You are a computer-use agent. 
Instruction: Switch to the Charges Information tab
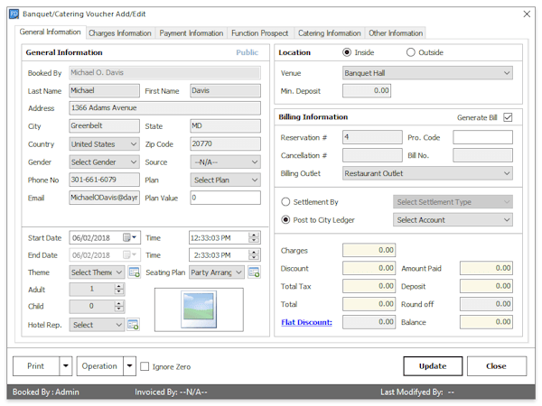pos(120,33)
